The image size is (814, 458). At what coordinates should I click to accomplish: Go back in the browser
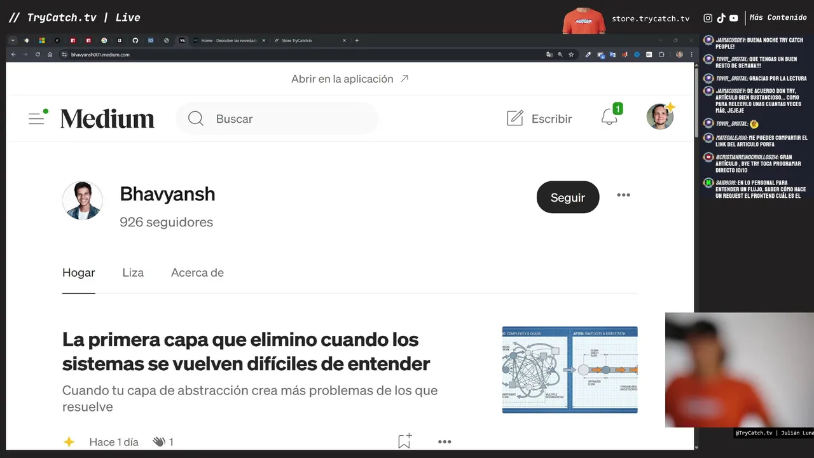point(13,55)
